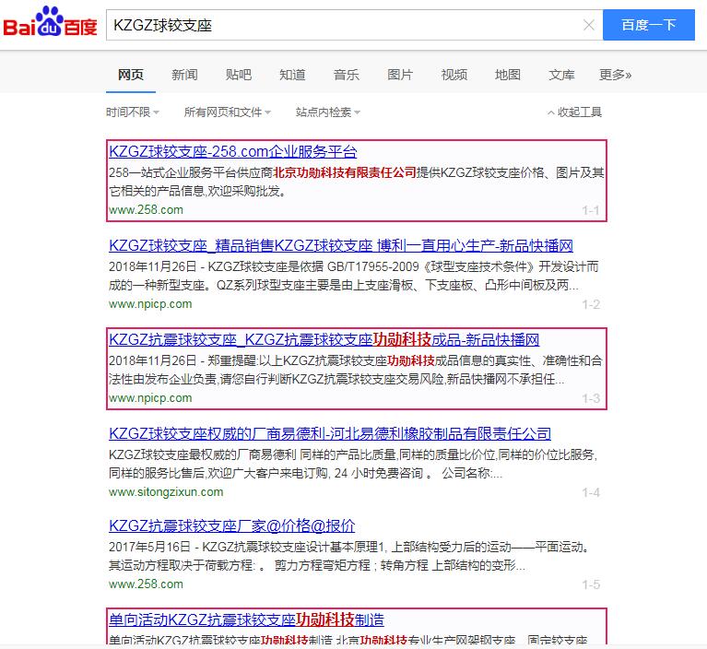
Task: Expand the 更多 tabs menu
Action: (x=615, y=75)
